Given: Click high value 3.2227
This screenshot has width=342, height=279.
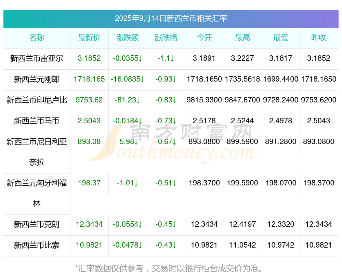Looking at the screenshot, I should click(x=242, y=58).
